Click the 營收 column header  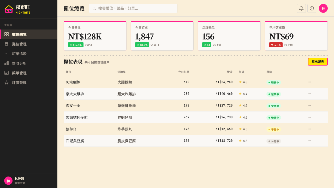230,72
